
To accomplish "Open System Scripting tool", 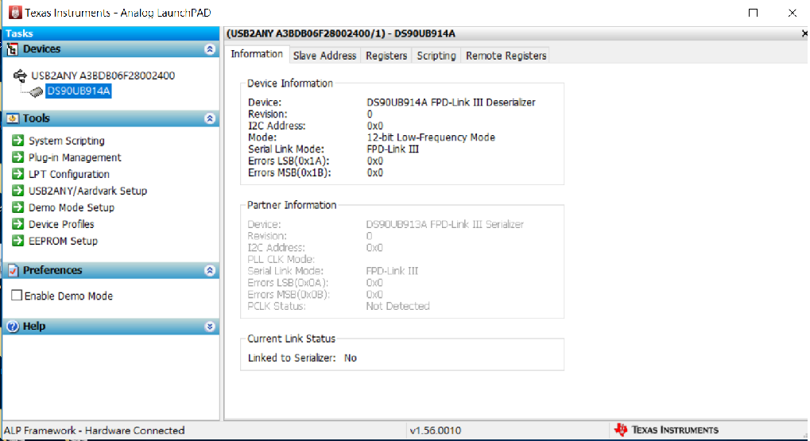I will pos(67,141).
